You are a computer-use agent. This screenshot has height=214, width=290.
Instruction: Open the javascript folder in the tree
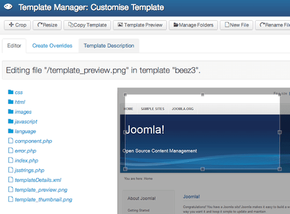coord(26,122)
